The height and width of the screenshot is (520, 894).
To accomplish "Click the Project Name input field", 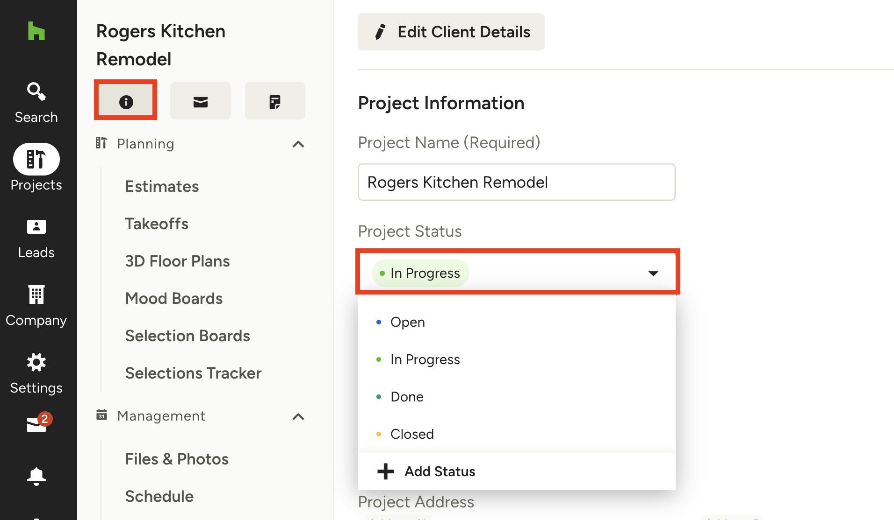I will (x=516, y=182).
